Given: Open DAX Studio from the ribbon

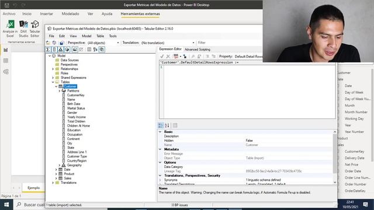Looking at the screenshot, I should pos(23,29).
